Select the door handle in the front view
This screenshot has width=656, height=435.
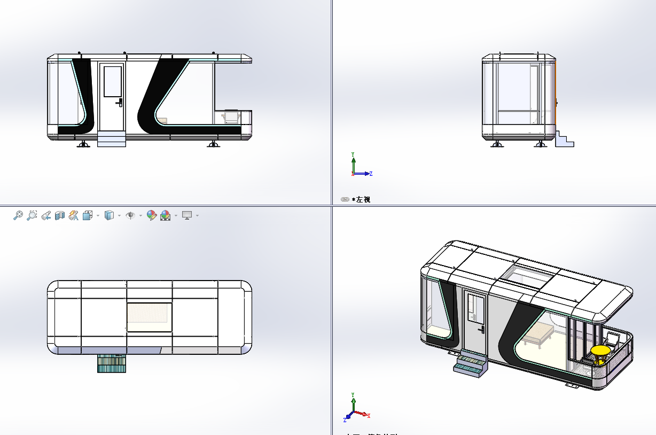click(x=119, y=102)
